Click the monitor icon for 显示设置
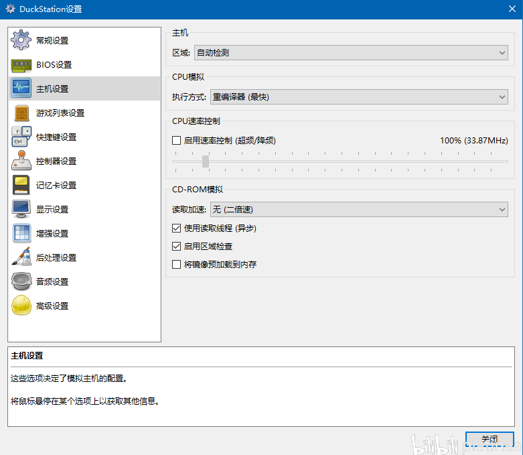 tap(21, 209)
